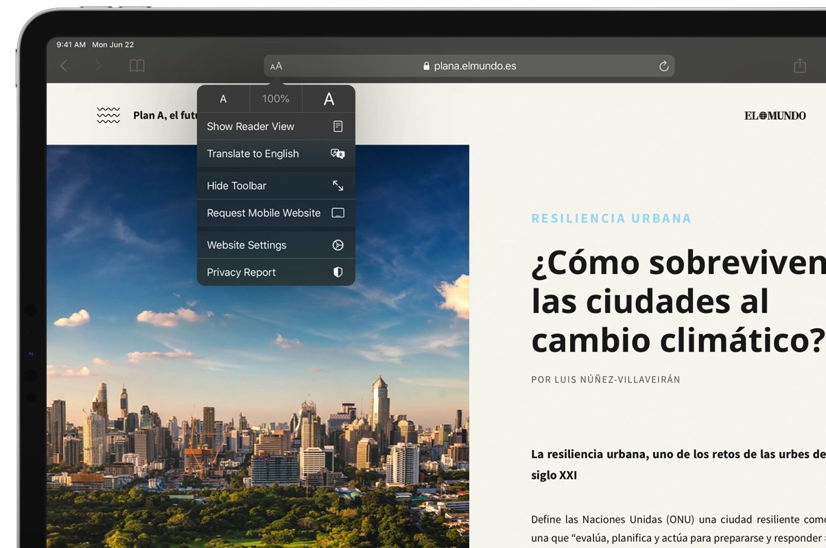Click the Reader View page icon
The height and width of the screenshot is (548, 826).
coord(338,127)
